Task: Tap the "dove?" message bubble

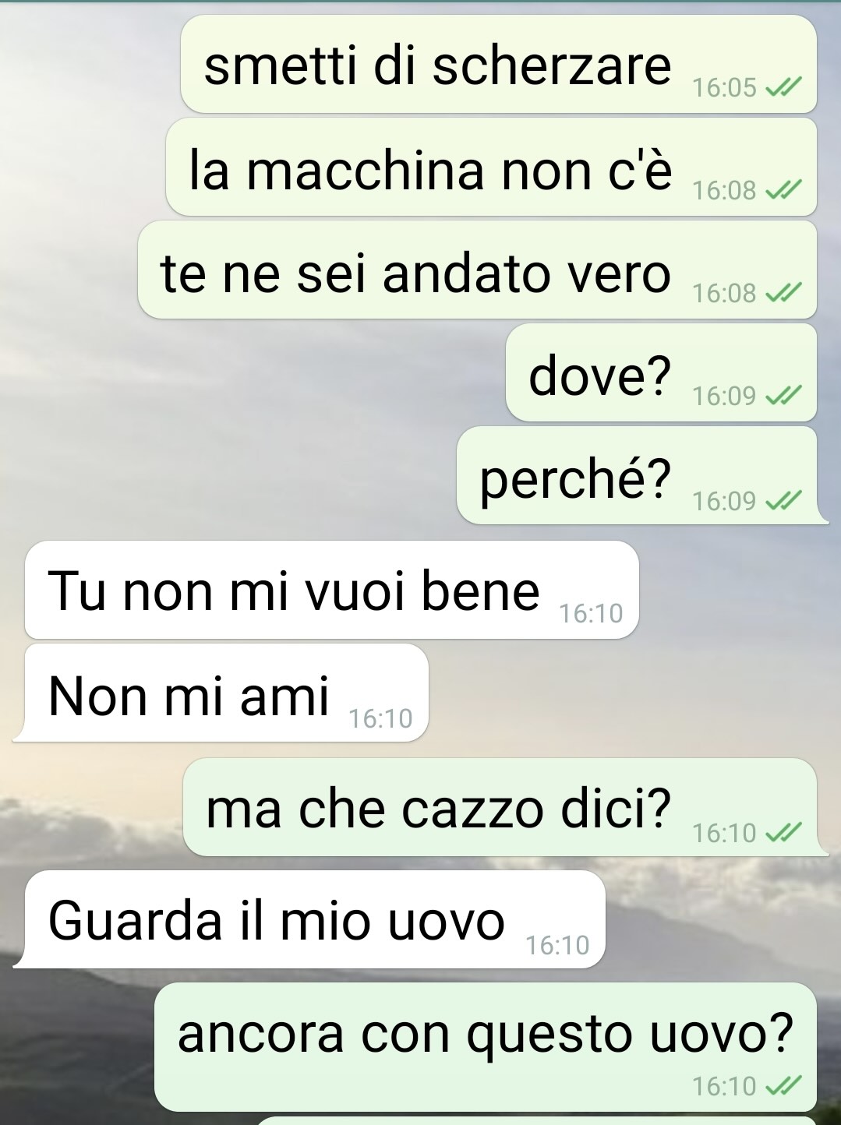Action: (x=661, y=372)
